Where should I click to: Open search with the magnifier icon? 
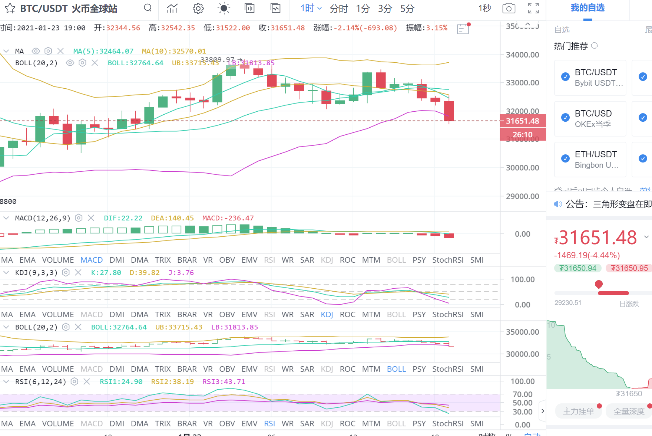(148, 8)
